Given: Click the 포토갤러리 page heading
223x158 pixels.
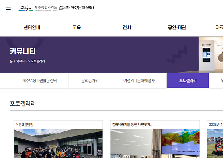Looking at the screenshot, I should click(x=23, y=104).
